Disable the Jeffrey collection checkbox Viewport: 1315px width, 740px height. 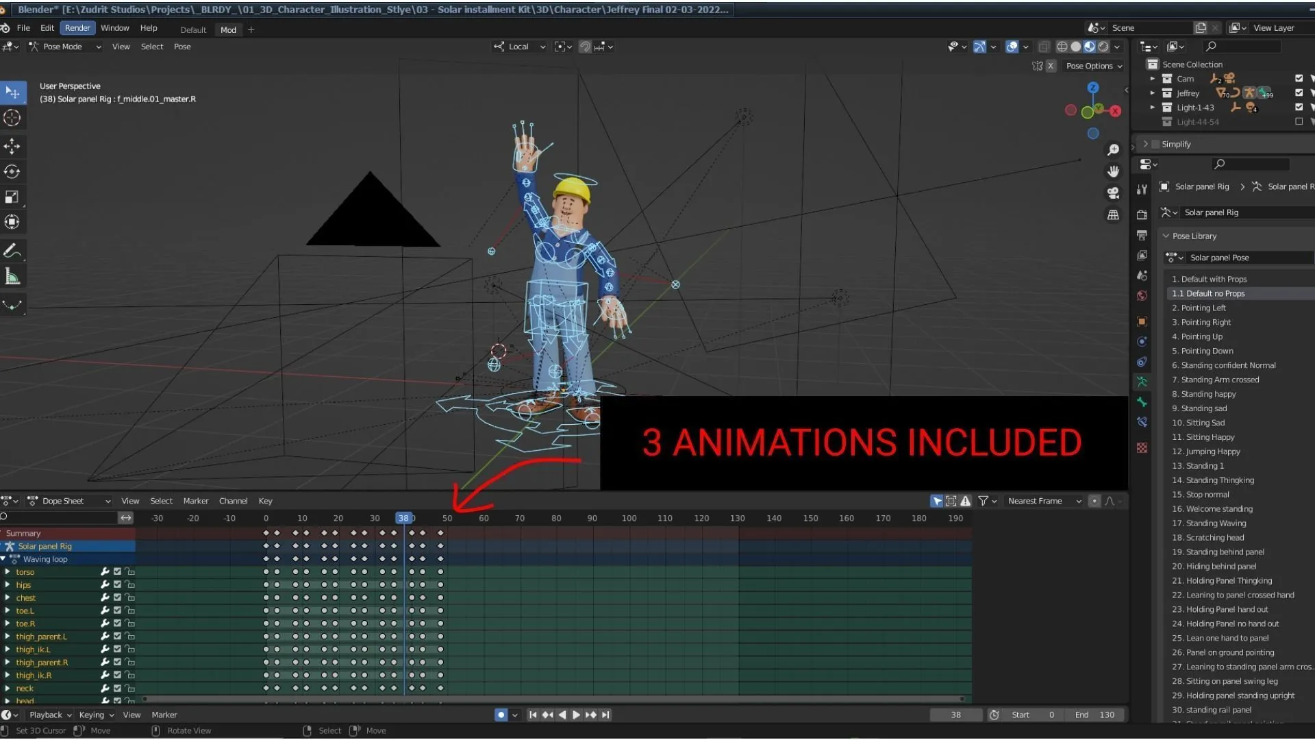[x=1299, y=92]
